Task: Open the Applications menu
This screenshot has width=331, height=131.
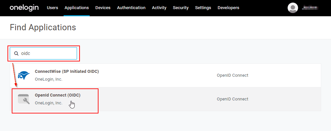Action: pos(77,8)
